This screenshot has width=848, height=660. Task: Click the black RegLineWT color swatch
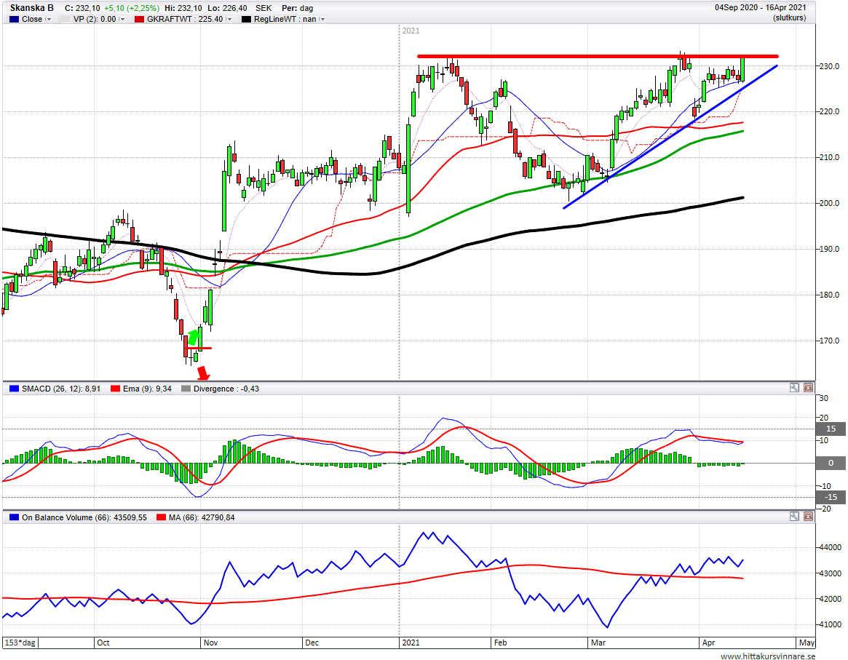point(246,19)
